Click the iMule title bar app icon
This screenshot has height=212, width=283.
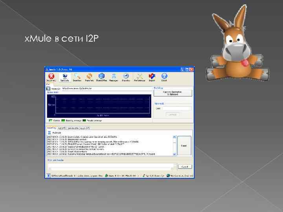point(47,69)
